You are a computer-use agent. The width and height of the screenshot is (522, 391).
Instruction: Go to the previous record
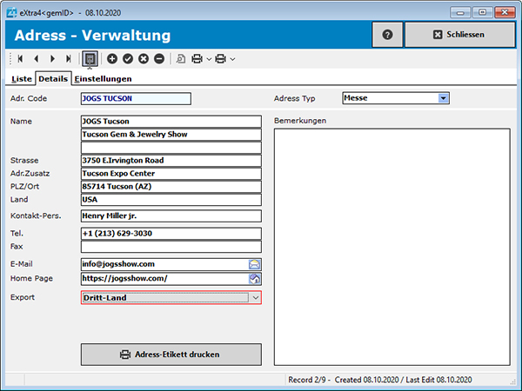[x=37, y=58]
